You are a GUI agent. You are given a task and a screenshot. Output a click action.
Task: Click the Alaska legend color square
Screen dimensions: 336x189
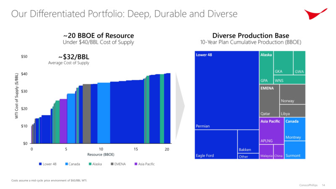tap(90, 164)
